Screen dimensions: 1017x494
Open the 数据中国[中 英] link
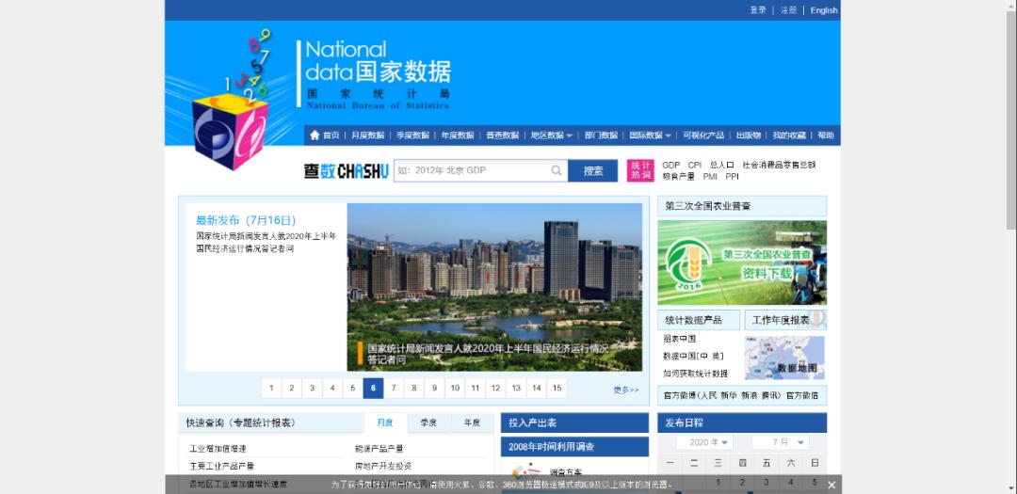[x=693, y=356]
